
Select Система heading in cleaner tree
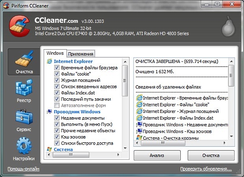coord(63,149)
